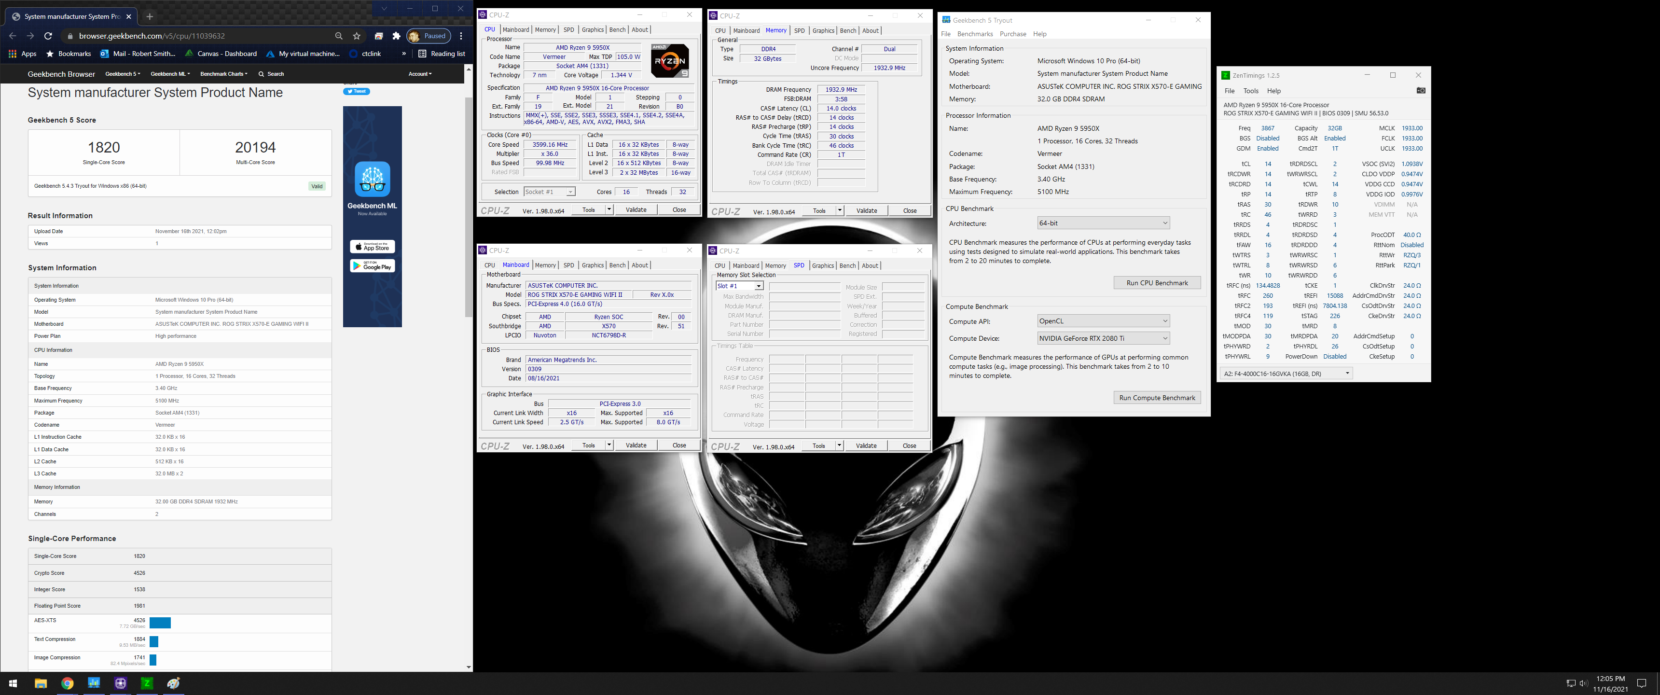This screenshot has width=1660, height=695.
Task: Reload the Geekbench result page
Action: pyautogui.click(x=48, y=36)
